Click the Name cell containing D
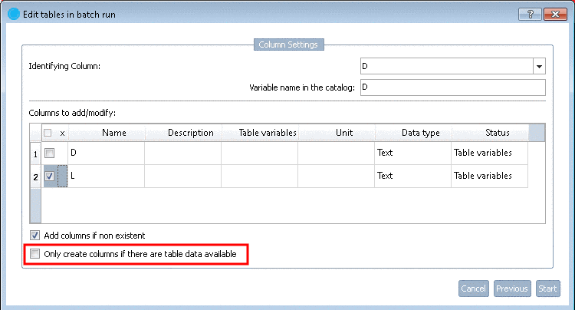The width and height of the screenshot is (575, 310). 106,153
